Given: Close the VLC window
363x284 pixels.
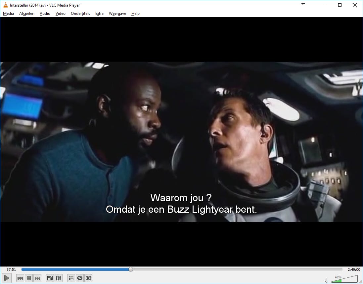Looking at the screenshot, I should click(x=355, y=5).
